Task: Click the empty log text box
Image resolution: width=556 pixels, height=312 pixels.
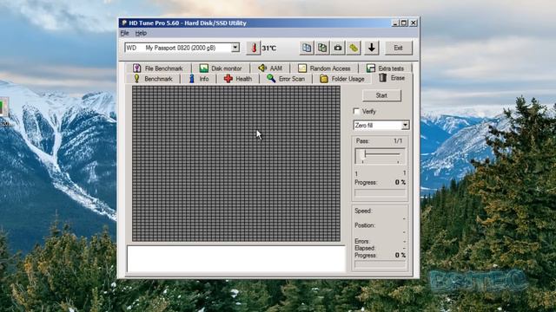Action: (x=236, y=259)
